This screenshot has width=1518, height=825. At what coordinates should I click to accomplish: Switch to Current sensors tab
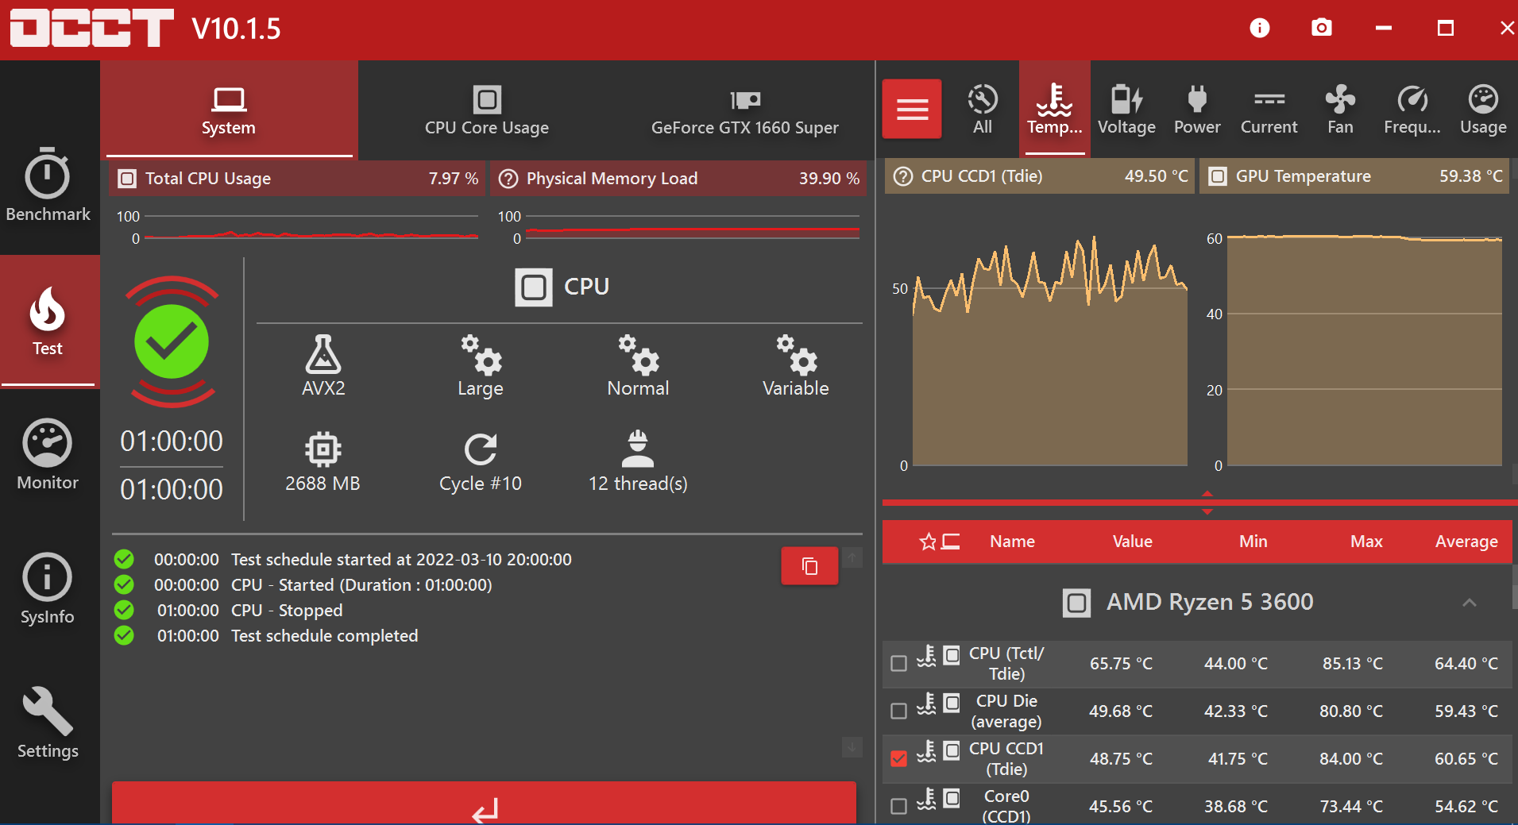pos(1269,109)
